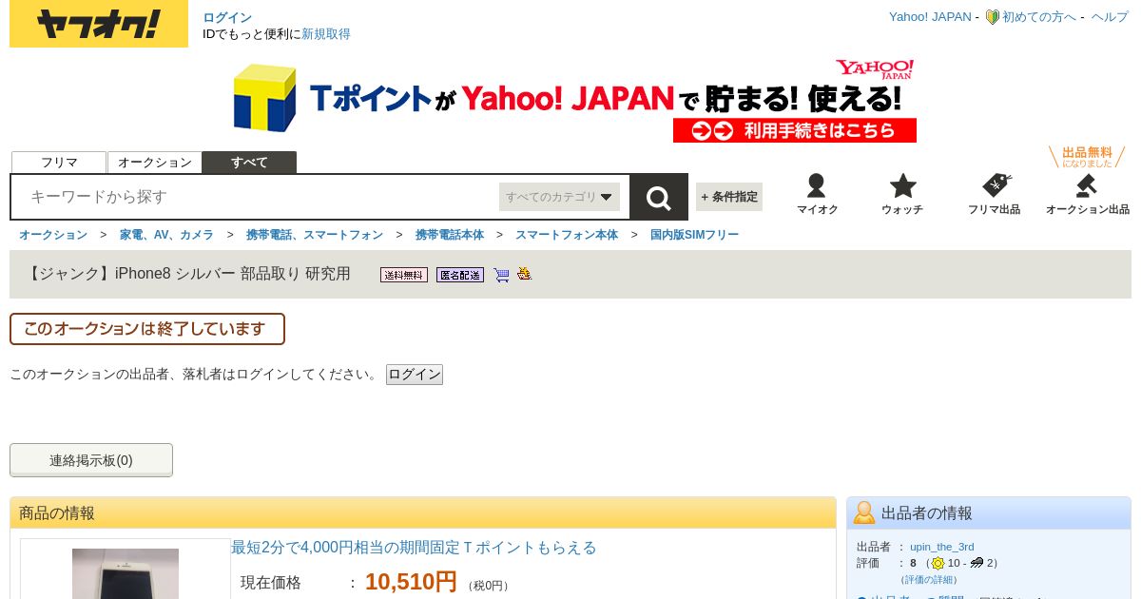Viewport: 1141px width, 599px height.
Task: Click the 国内版SIMフリー breadcrumb
Action: pos(694,235)
